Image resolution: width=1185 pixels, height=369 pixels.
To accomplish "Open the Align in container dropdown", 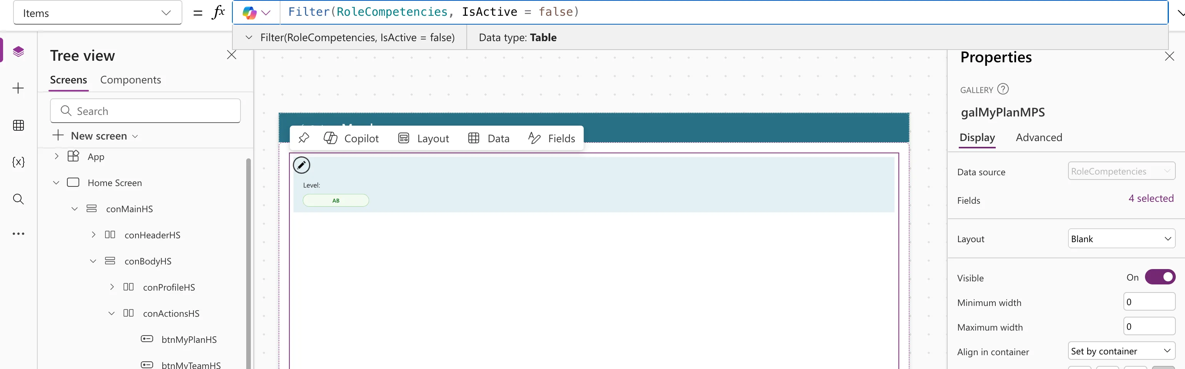I will pos(1121,351).
